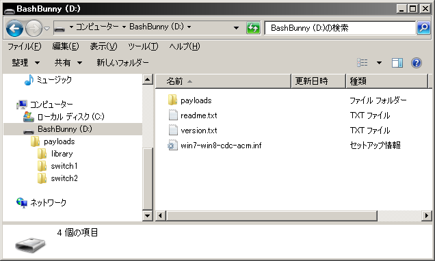This screenshot has height=261, width=435.
Task: Click the readme.txt document icon
Action: [173, 115]
